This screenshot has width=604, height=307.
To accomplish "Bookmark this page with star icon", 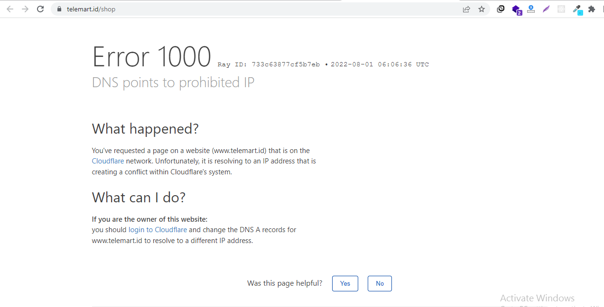I will tap(482, 9).
